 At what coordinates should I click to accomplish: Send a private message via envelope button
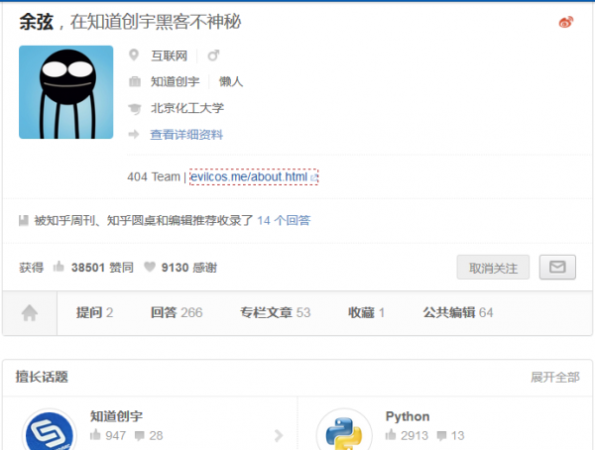pyautogui.click(x=557, y=267)
